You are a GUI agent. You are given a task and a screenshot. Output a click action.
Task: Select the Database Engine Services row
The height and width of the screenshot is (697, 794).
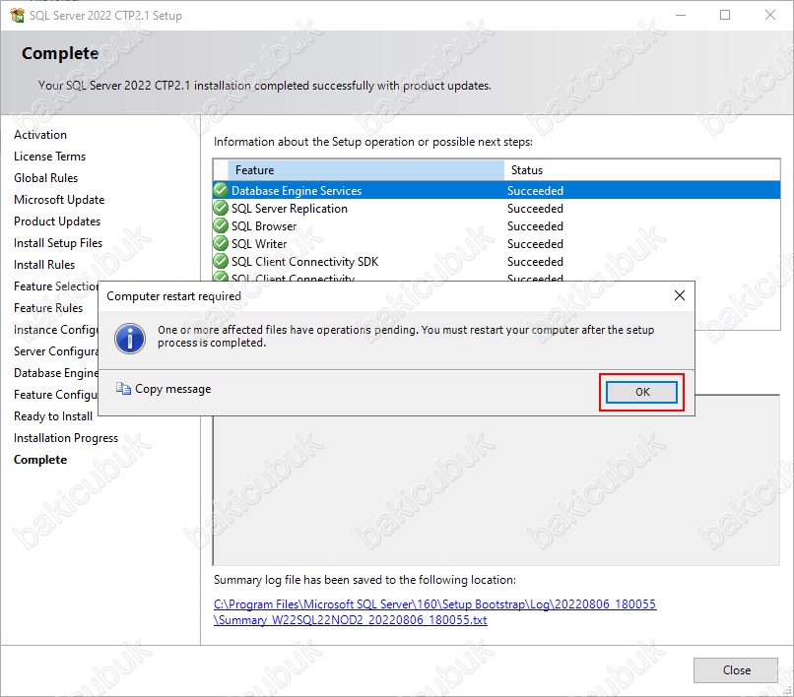click(496, 190)
